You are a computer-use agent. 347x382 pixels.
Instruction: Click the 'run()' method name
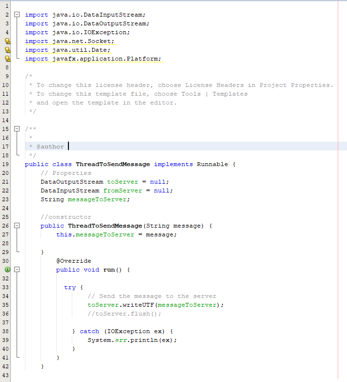tap(112, 270)
